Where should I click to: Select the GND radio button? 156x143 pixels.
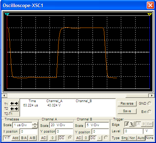click(x=150, y=104)
